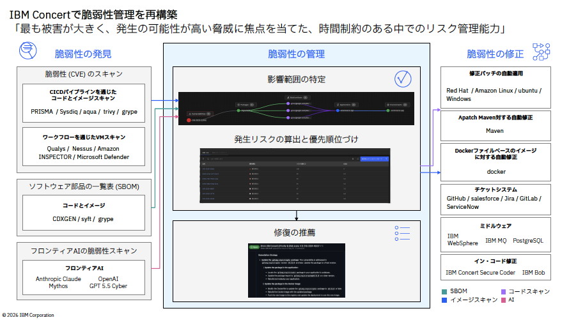Click the イメージスキャン legend label

click(474, 300)
